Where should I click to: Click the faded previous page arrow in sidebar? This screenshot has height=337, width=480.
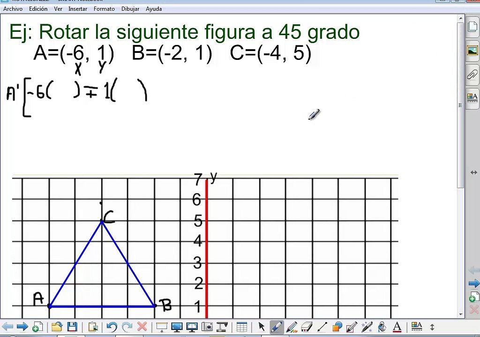point(474,270)
